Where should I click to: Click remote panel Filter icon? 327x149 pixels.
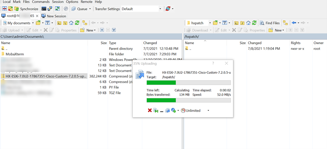(225, 23)
